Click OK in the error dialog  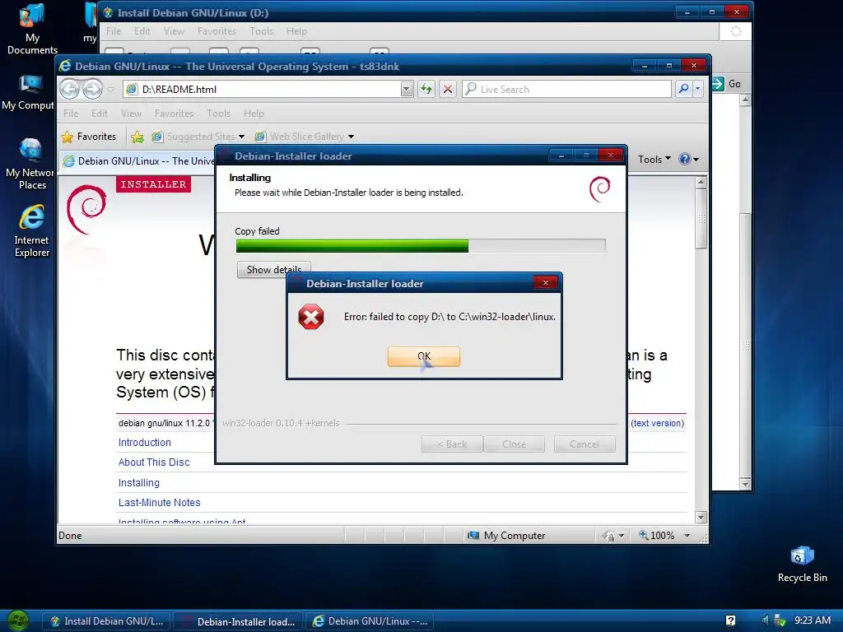[424, 356]
